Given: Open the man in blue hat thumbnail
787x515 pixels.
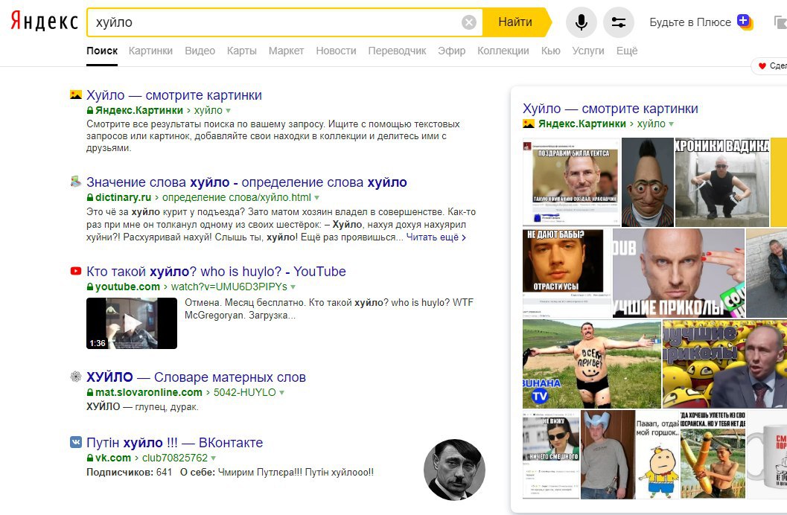Looking at the screenshot, I should [x=608, y=454].
